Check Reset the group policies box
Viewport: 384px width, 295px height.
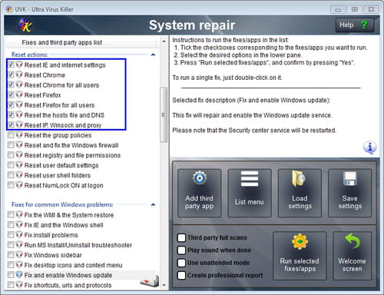(11, 135)
